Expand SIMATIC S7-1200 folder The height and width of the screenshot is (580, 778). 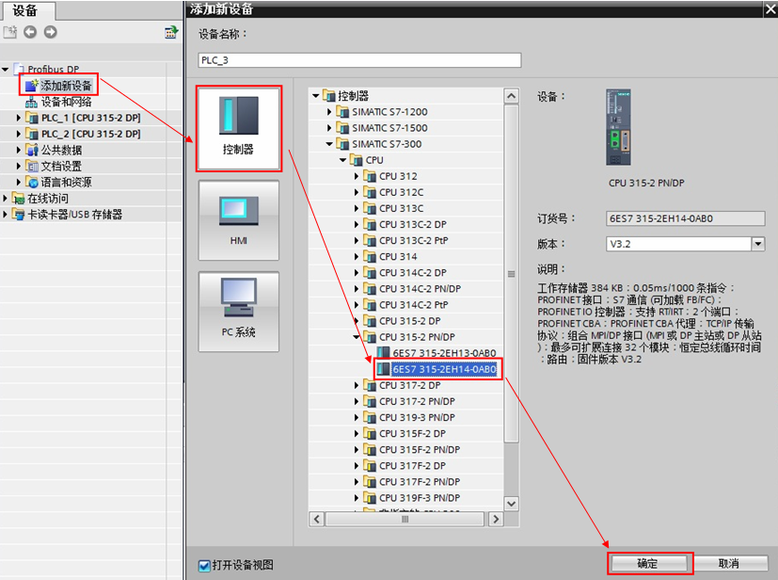[329, 112]
